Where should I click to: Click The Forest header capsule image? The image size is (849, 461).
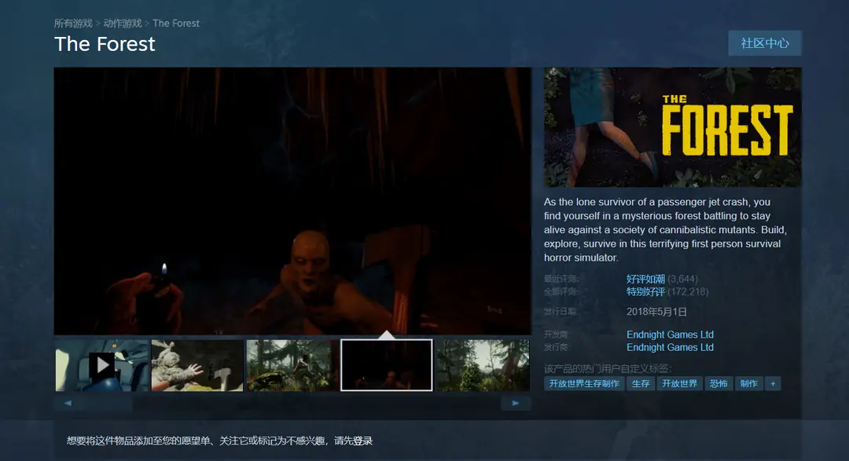click(x=672, y=127)
